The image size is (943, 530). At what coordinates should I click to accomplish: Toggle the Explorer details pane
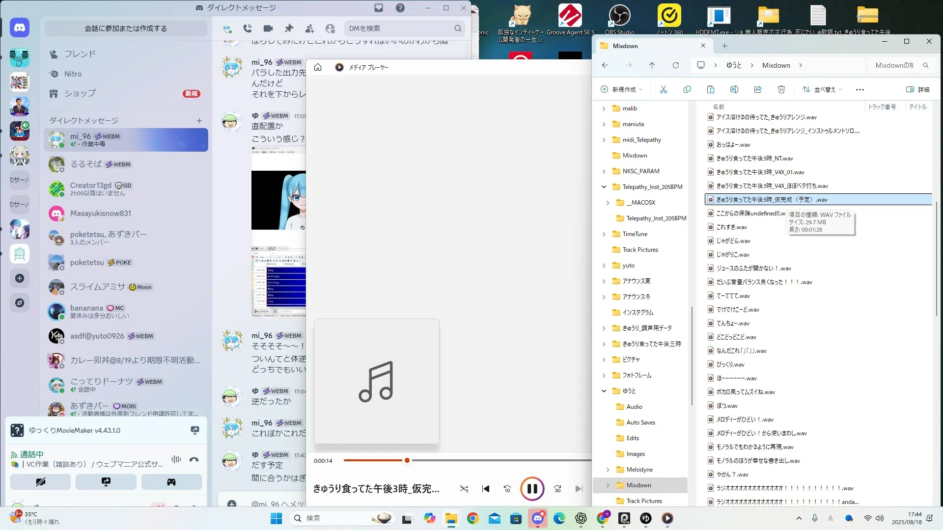click(x=917, y=89)
